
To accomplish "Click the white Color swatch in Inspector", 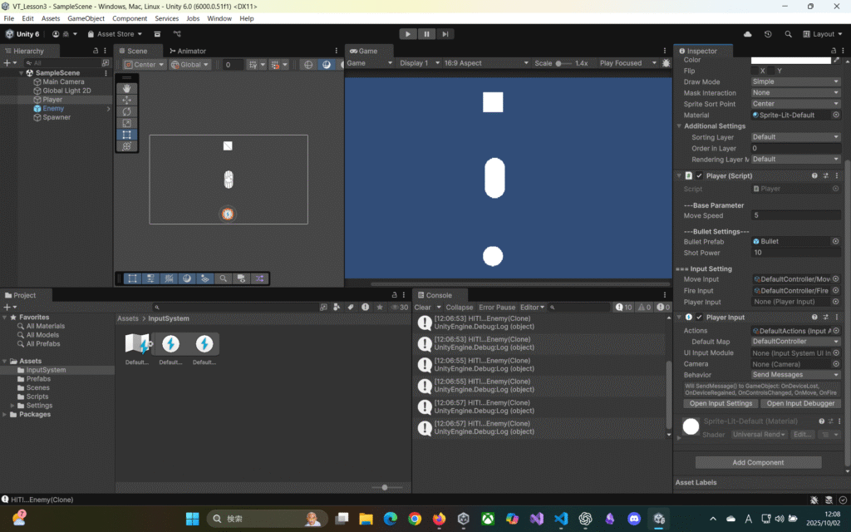I will tap(790, 60).
